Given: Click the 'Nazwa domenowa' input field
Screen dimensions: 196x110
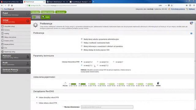Looking at the screenshot, I should [x=107, y=107].
